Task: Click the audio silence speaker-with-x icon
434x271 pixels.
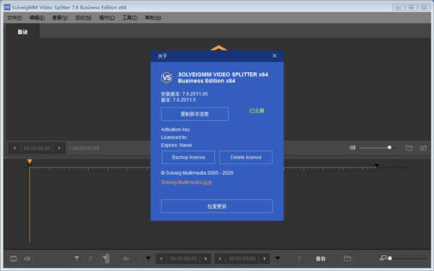Action: (x=125, y=259)
